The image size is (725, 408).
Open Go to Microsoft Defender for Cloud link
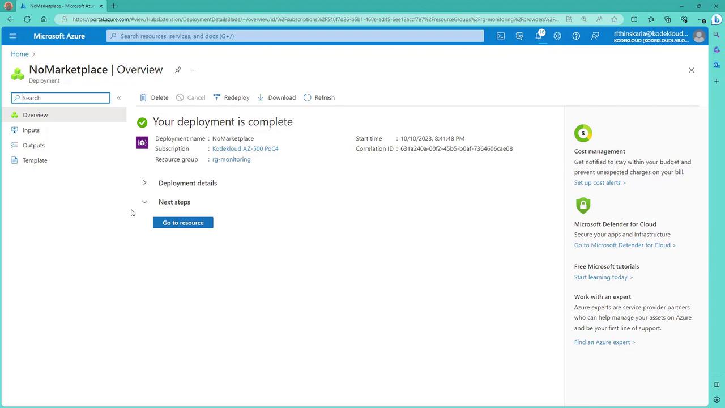point(625,245)
